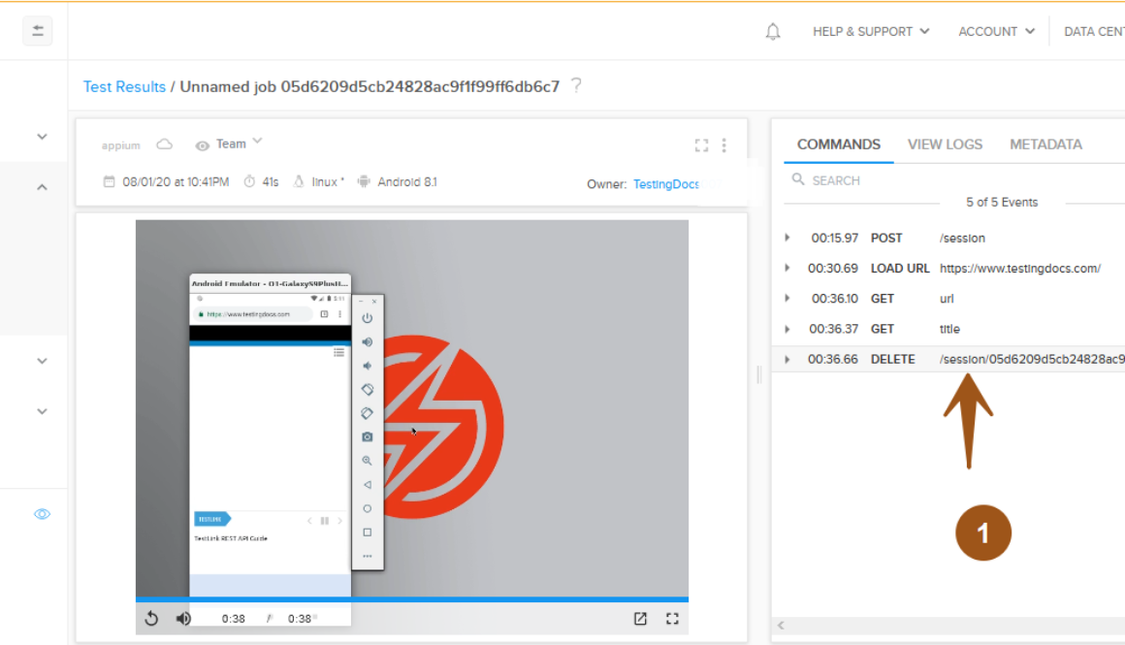
Task: Replay the video from start
Action: (x=151, y=618)
